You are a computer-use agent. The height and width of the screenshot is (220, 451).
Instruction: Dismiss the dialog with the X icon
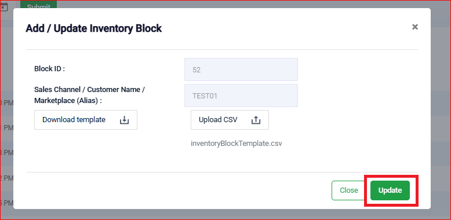[414, 27]
